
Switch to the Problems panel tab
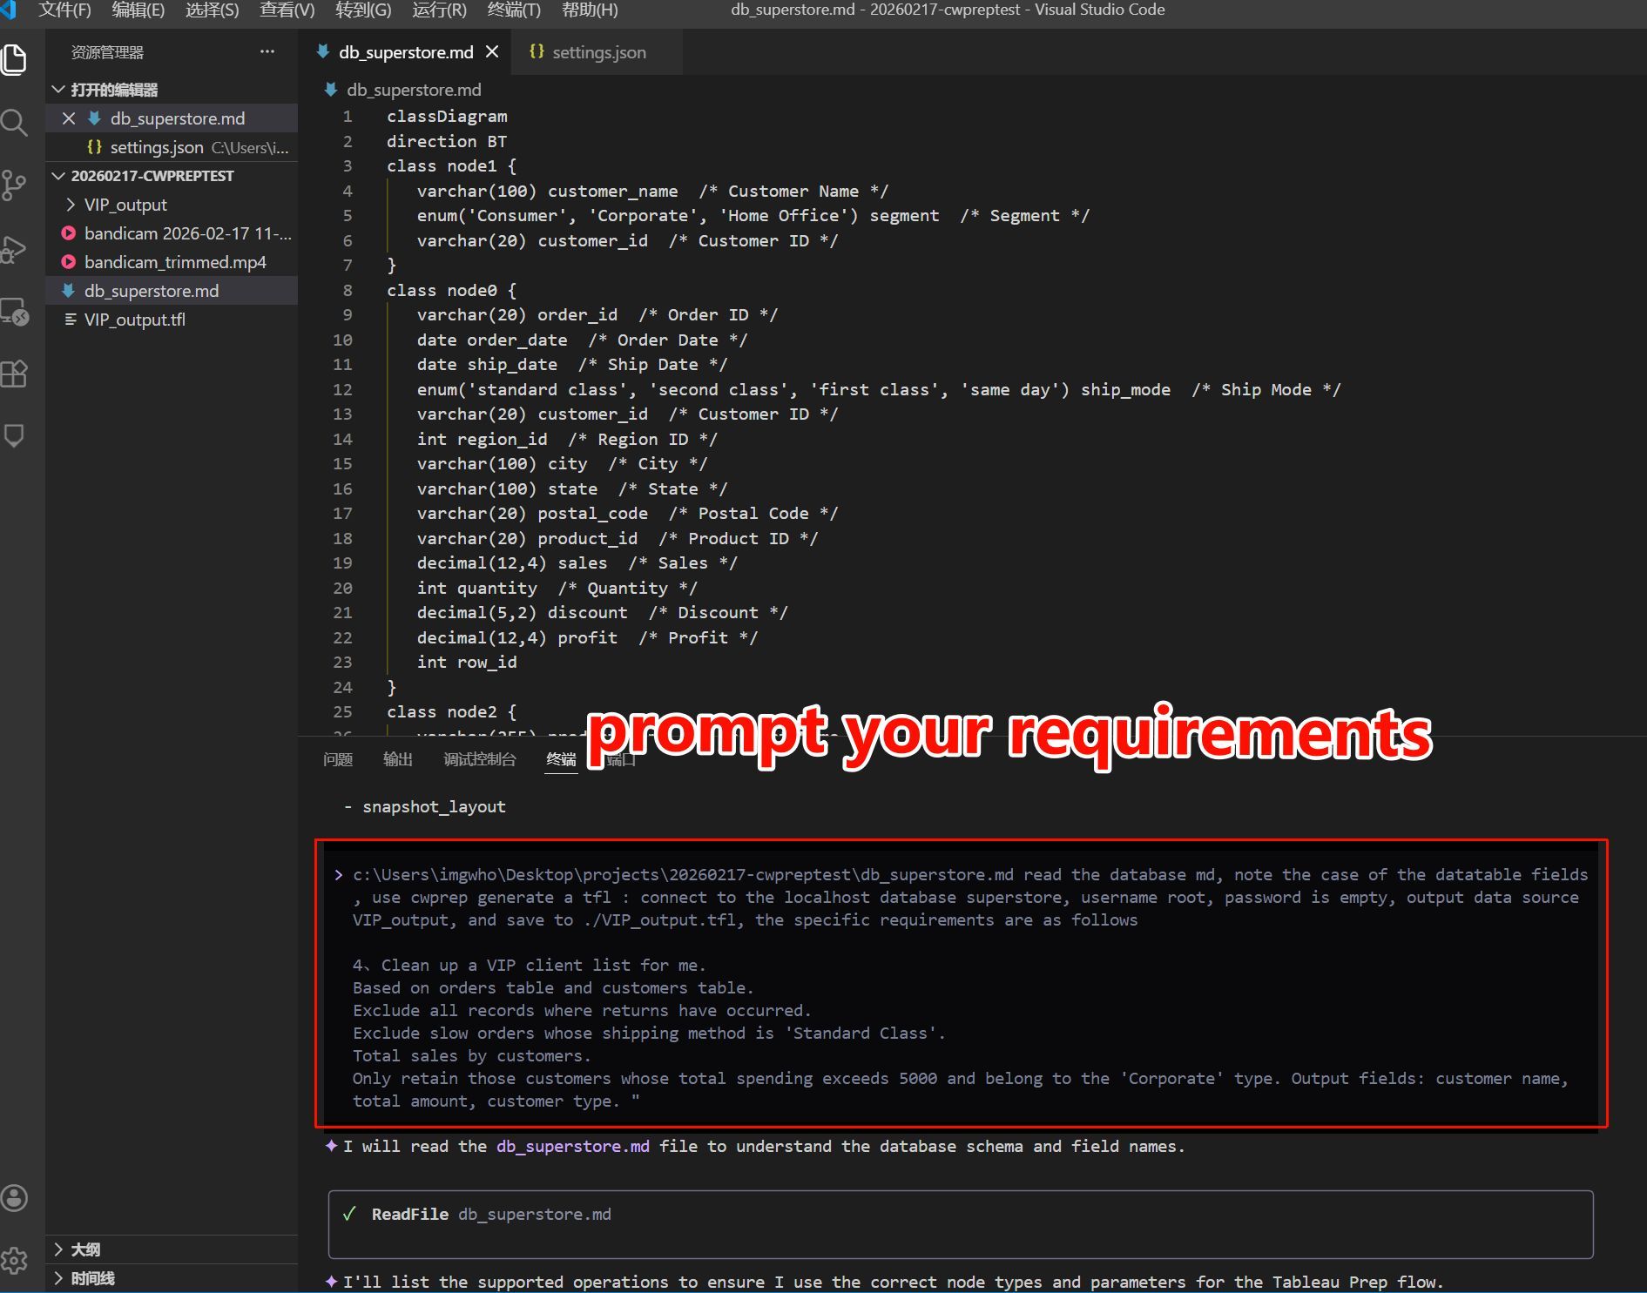click(338, 759)
